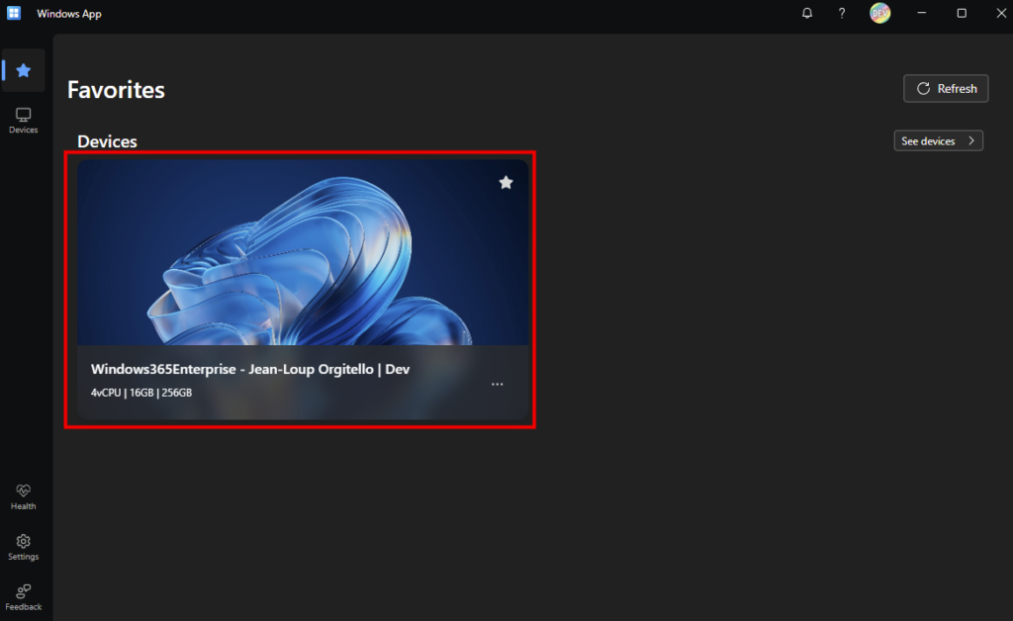The height and width of the screenshot is (621, 1013).
Task: Select the Favorites star in the sidebar
Action: [x=24, y=70]
